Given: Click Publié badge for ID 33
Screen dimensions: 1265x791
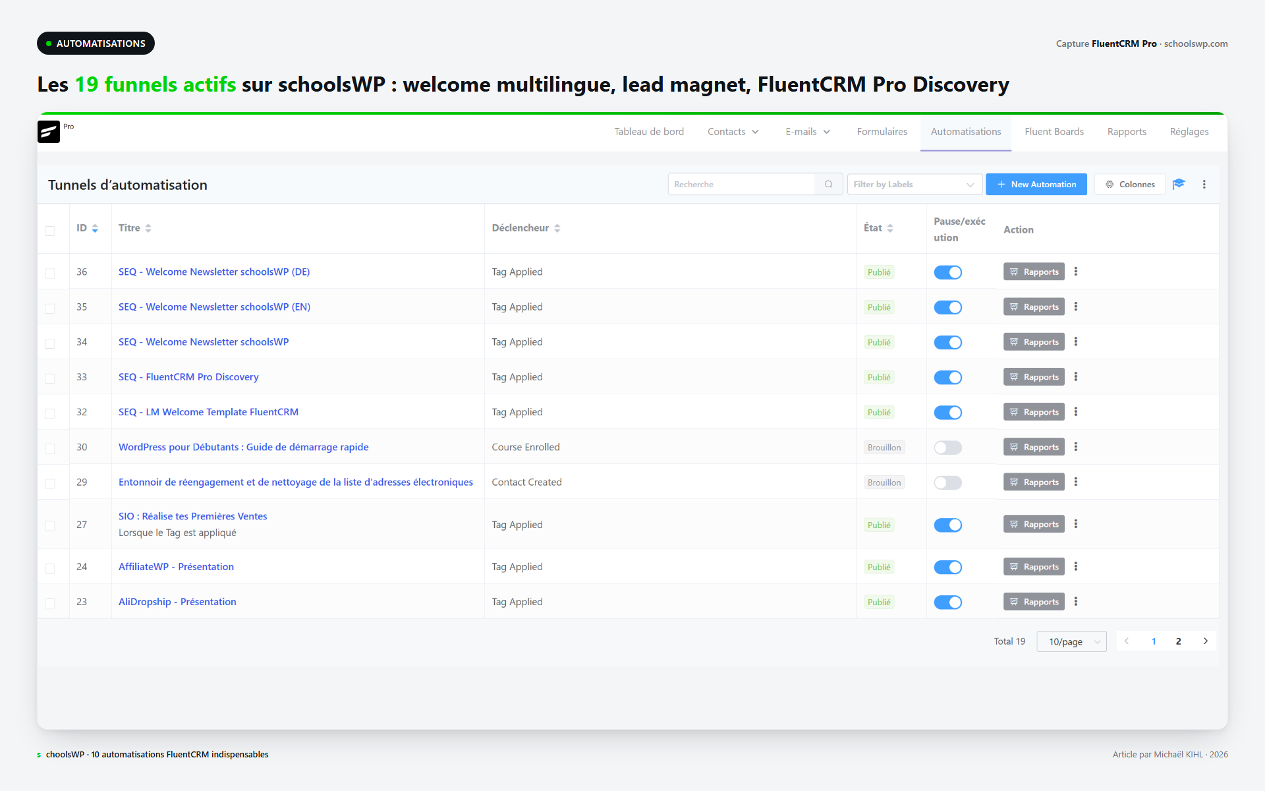Looking at the screenshot, I should pos(879,377).
